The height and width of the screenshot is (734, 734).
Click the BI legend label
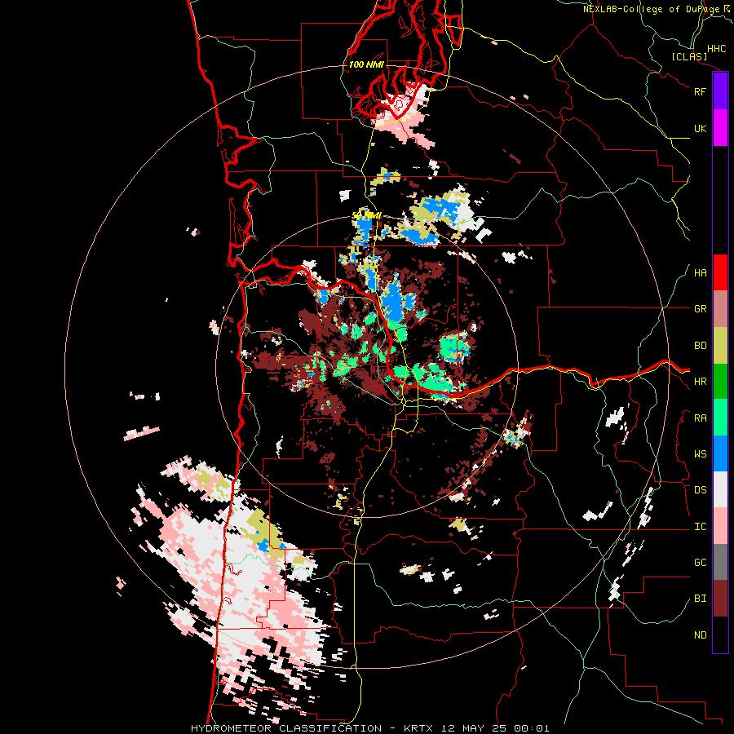pos(700,599)
